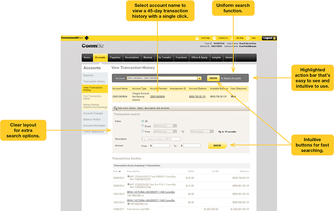
Task: Open Account Changes in the sidebar
Action: tap(95, 113)
